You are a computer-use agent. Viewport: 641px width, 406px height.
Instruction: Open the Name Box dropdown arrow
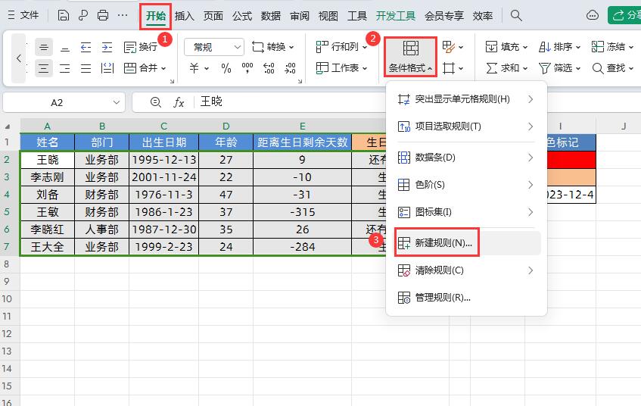[117, 102]
